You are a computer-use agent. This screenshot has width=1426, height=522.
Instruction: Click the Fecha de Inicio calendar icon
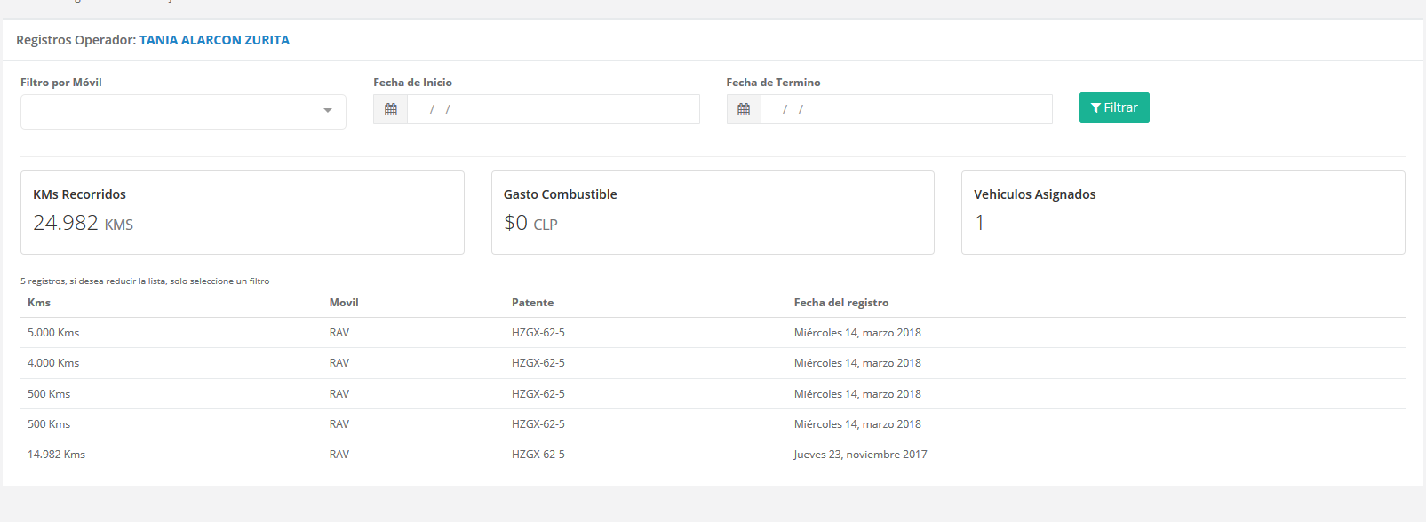coord(391,110)
